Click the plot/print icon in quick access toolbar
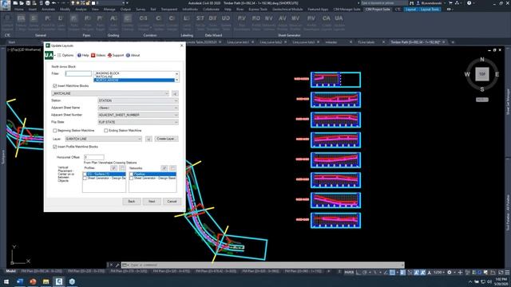511x287 pixels. click(47, 3)
